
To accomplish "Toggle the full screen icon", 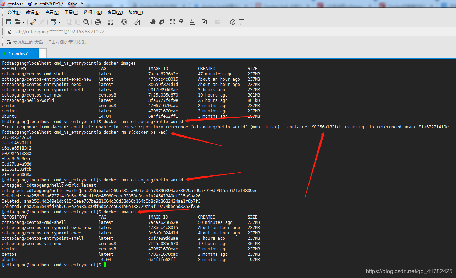I will 173,22.
